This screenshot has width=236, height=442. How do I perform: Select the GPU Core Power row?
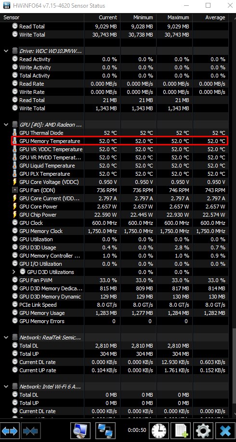pos(119,207)
